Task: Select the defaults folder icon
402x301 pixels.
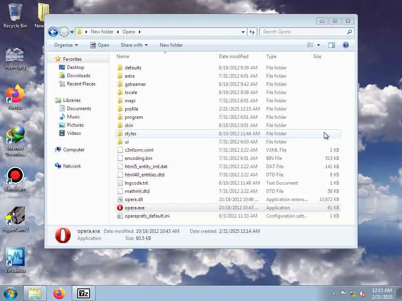Action: click(x=120, y=67)
